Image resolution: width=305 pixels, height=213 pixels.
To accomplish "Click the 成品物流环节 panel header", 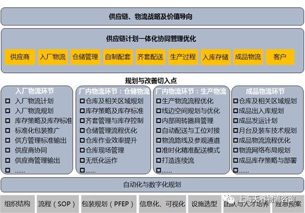I will [x=265, y=91].
